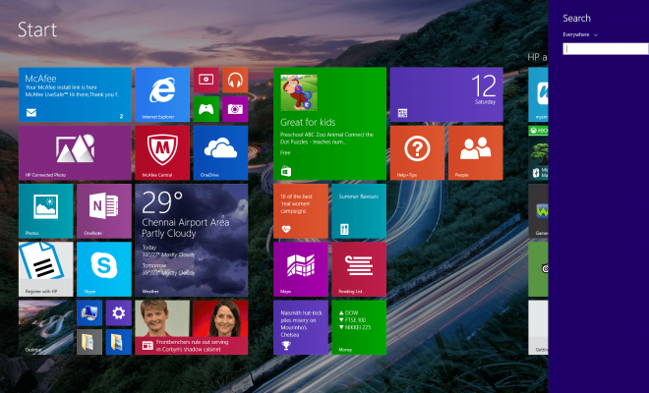Open the OneDrive tile
Viewport: 649px width, 393px height.
coord(220,153)
